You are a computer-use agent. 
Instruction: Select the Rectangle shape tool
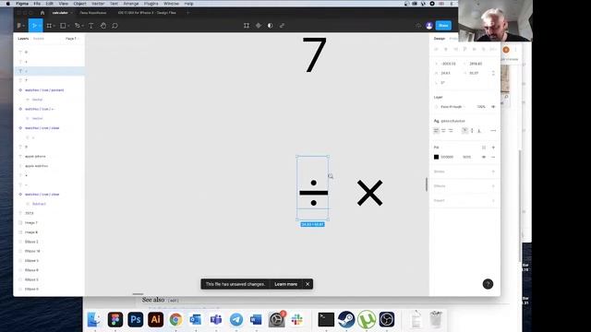pyautogui.click(x=64, y=26)
